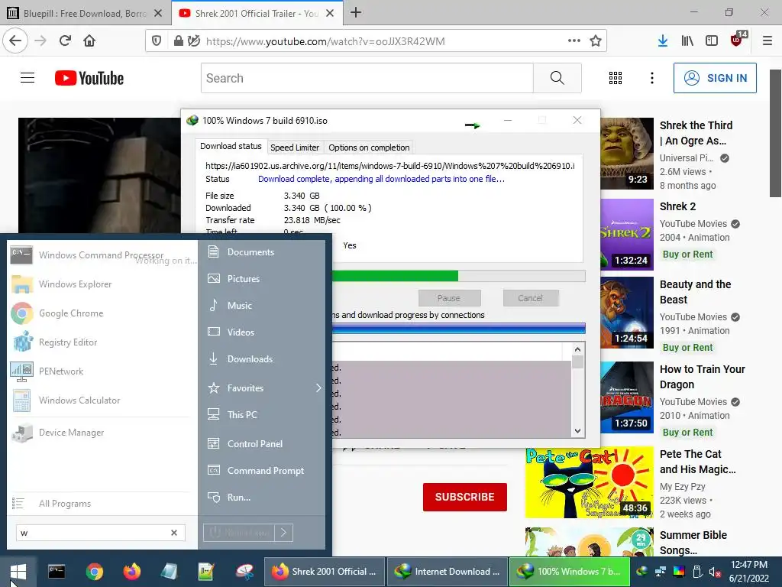Launch Google Chrome from the taskbar
This screenshot has height=587, width=782.
94,572
